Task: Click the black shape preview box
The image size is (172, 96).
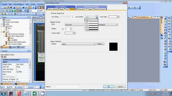Action: [113, 47]
